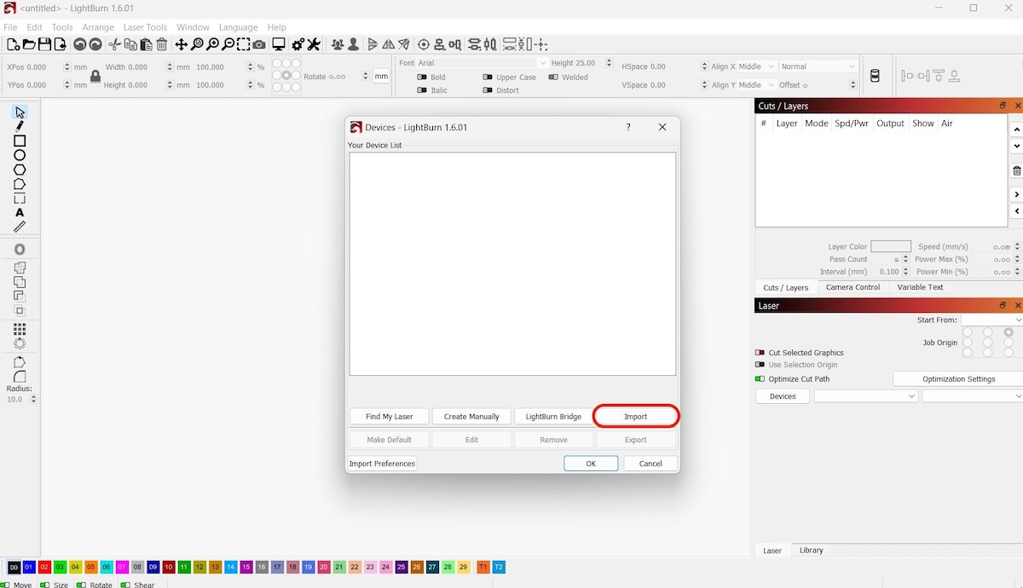Select the red 02 color swatch

[44, 568]
